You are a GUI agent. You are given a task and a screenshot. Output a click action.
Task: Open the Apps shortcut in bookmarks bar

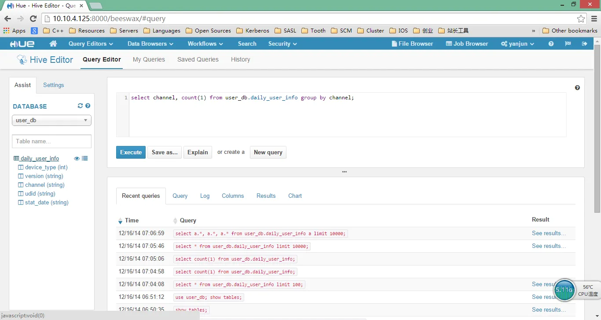click(x=15, y=31)
